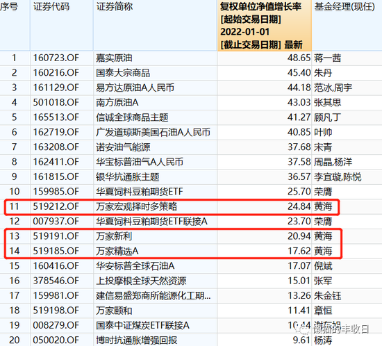Viewport: 382px width, 346px height.
Task: Click manager name 朱丹
Action: [x=323, y=73]
